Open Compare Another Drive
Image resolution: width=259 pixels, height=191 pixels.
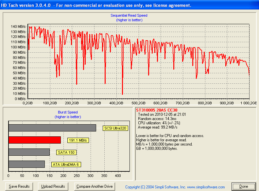pos(95,186)
